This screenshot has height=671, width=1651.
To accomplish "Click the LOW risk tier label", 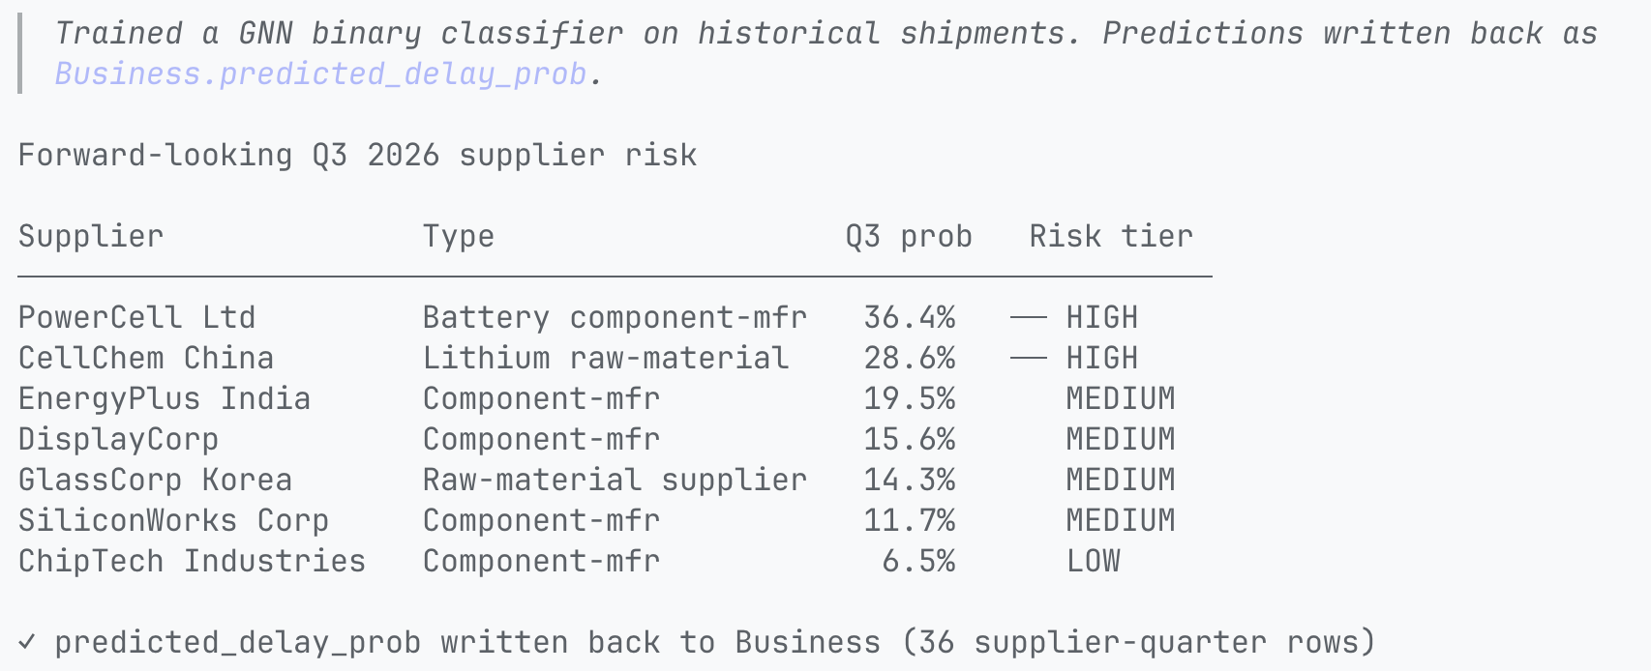I will (1093, 562).
